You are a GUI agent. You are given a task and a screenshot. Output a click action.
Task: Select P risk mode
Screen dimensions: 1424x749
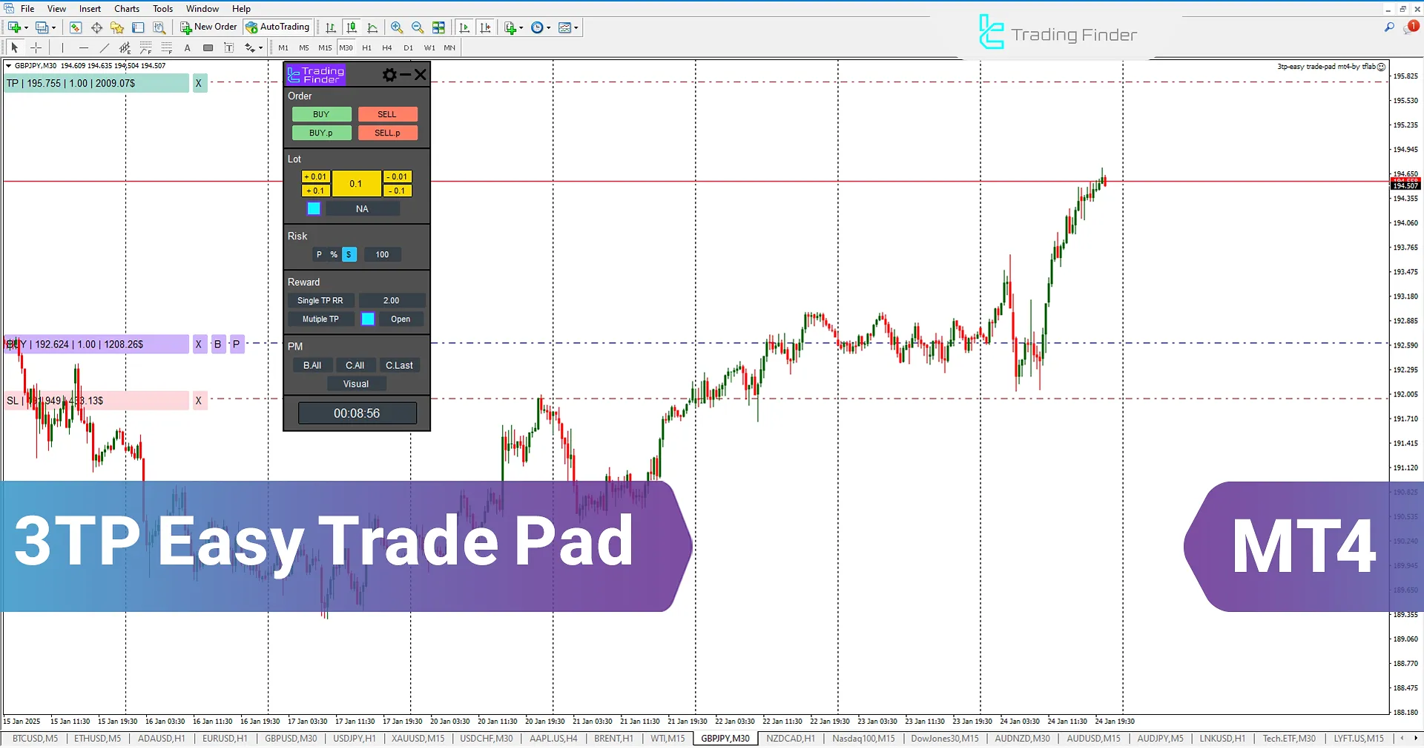tap(320, 255)
